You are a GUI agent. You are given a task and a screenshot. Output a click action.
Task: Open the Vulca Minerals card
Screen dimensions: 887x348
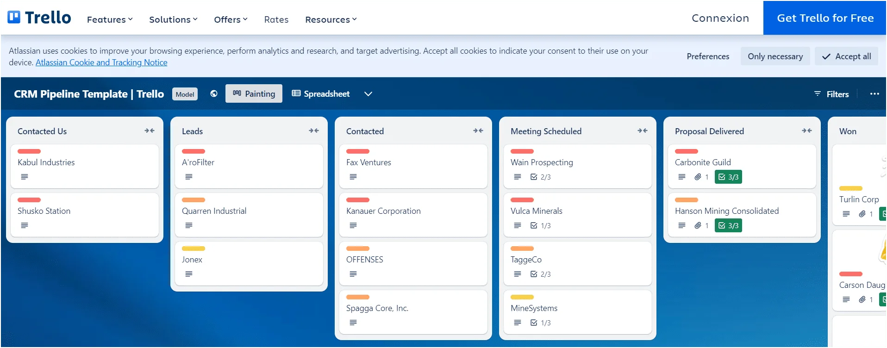(577, 215)
